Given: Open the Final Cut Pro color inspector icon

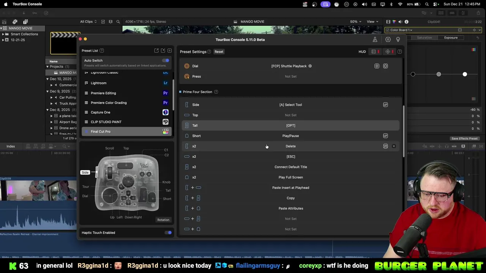Looking at the screenshot, I should click(x=394, y=22).
